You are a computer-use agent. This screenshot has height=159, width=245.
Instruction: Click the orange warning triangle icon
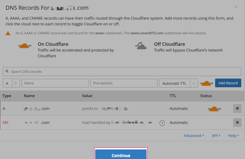pyautogui.click(x=8, y=33)
